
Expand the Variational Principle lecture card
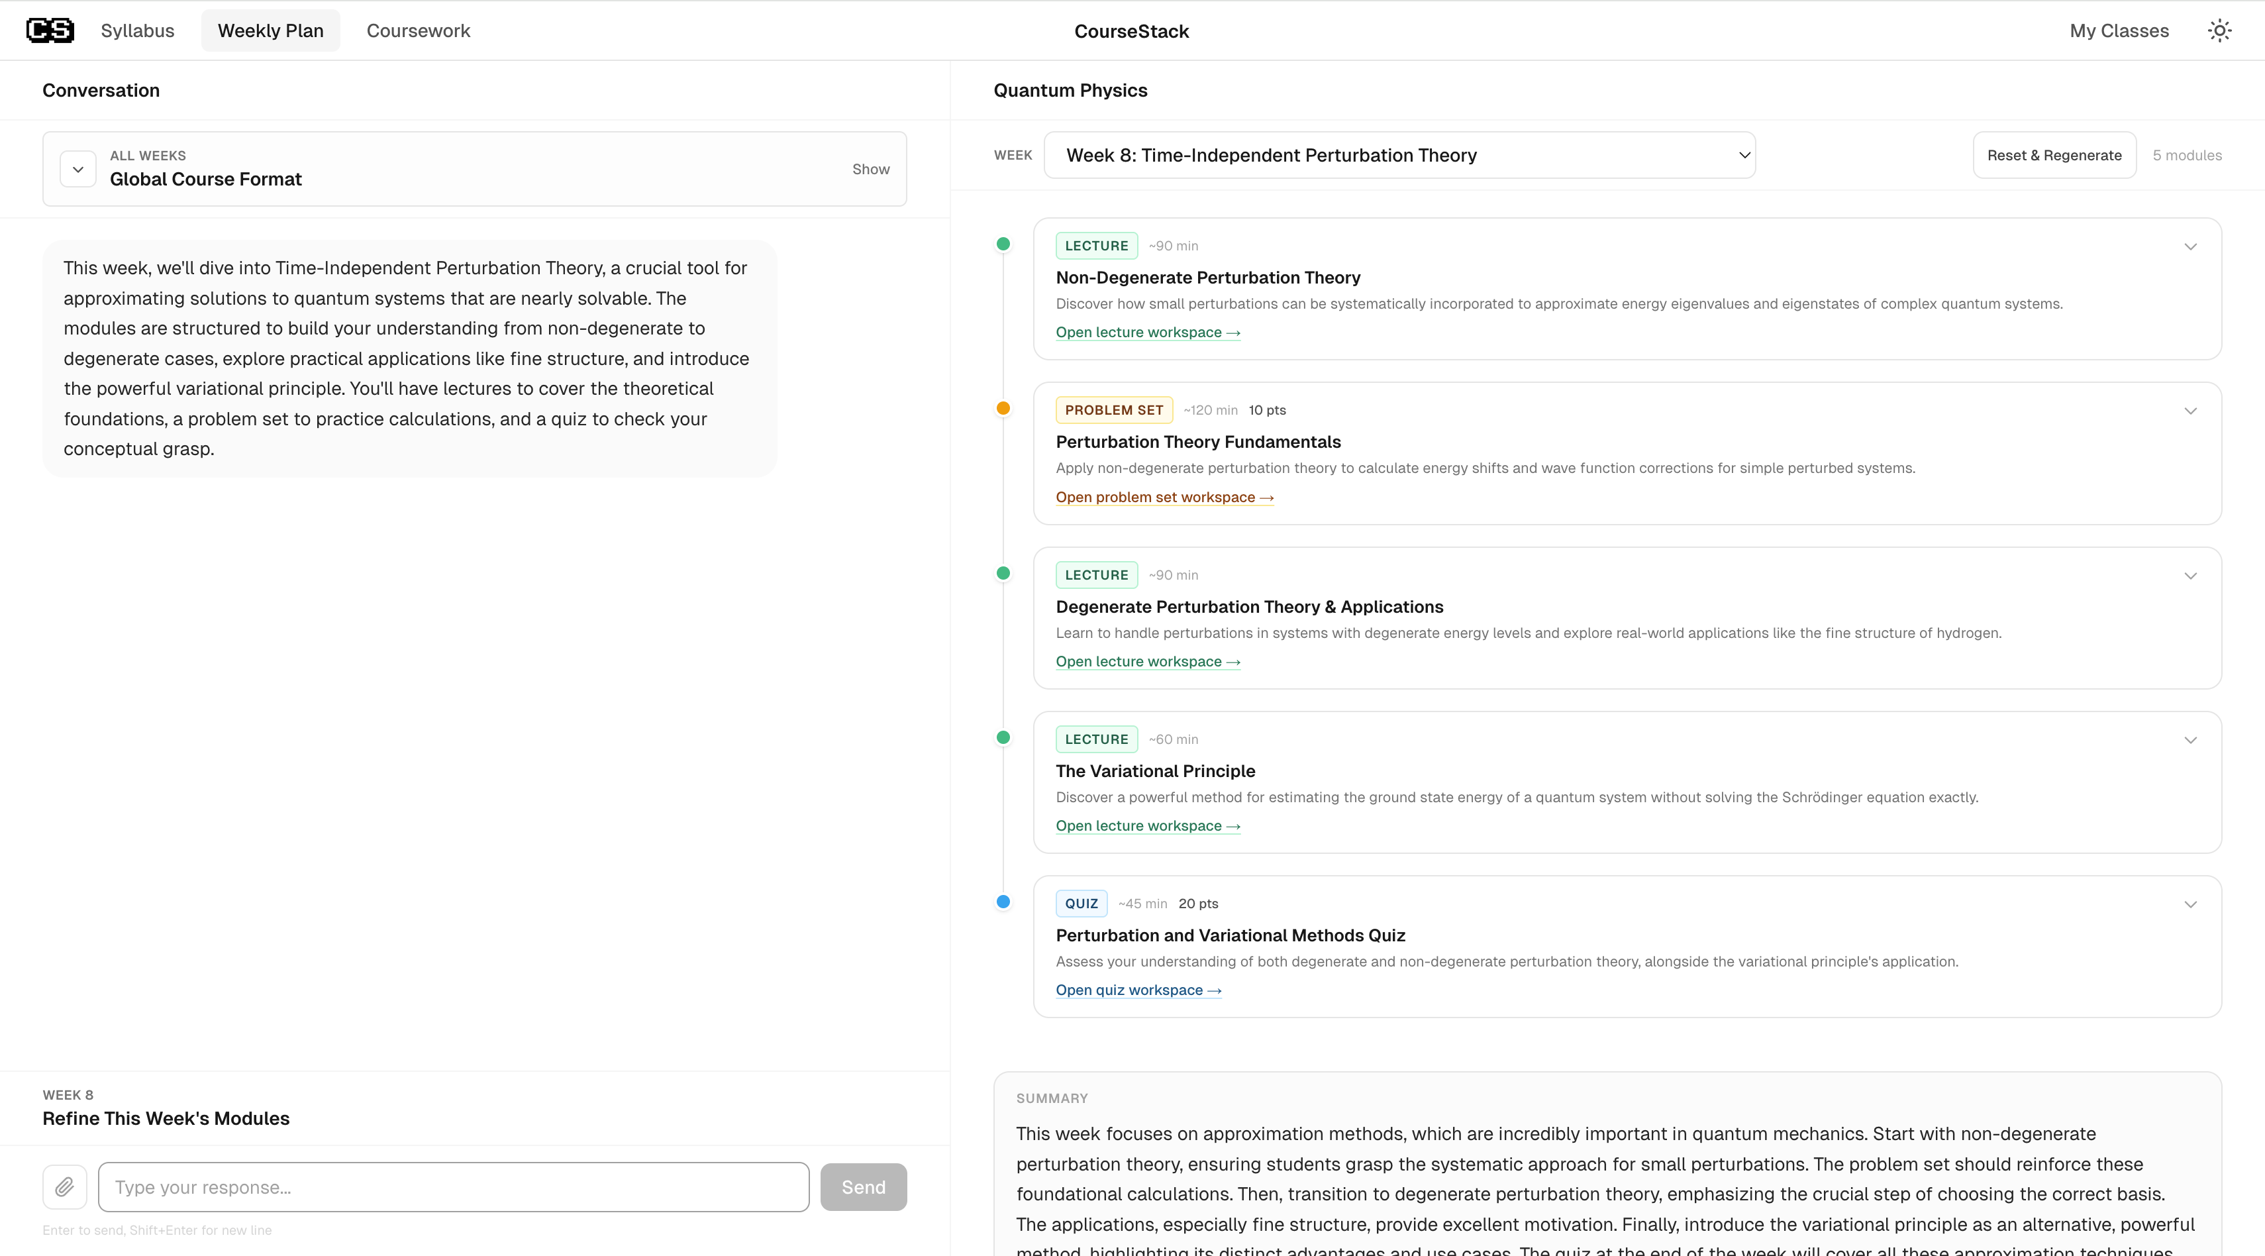pos(2190,740)
